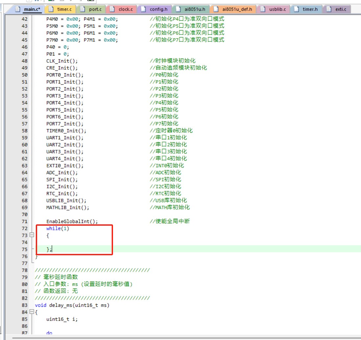Switch to the exti.c tab
361x340 pixels.
click(x=341, y=9)
